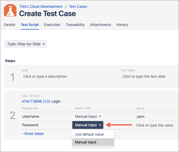
Task: Click step 1 description field
Action: (45, 76)
